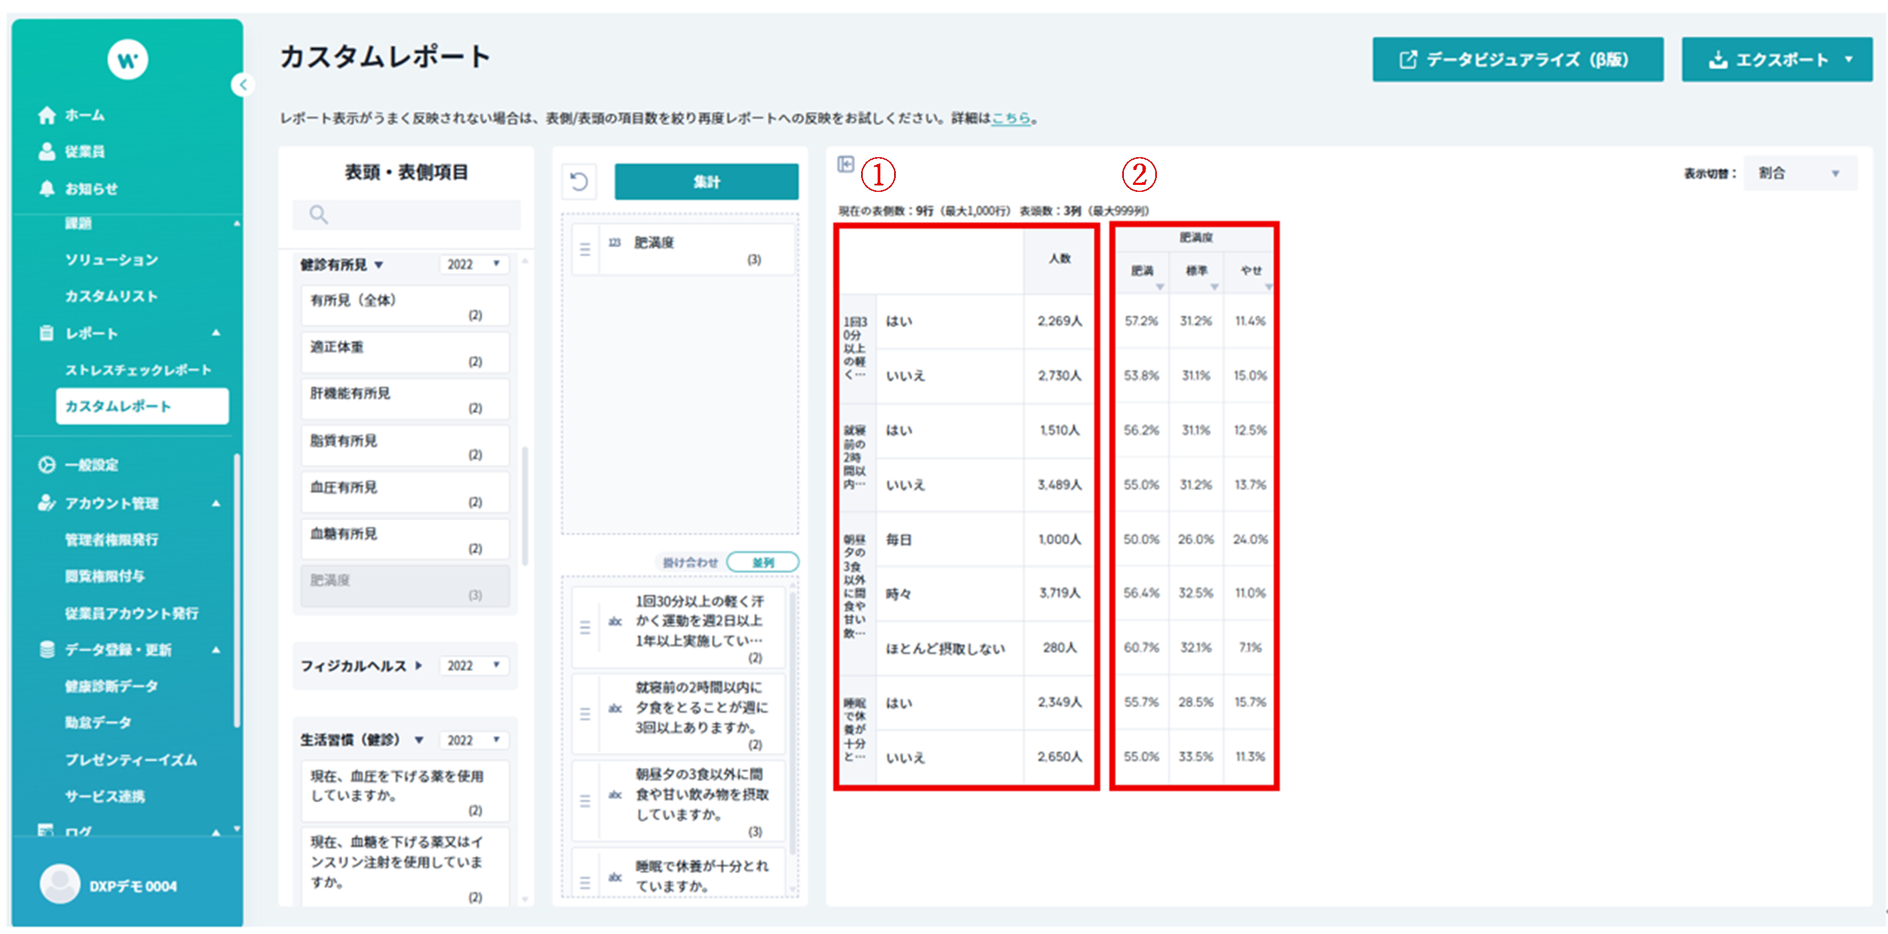Click the user-edit icon beside アカウント管理
The width and height of the screenshot is (1888, 934).
pyautogui.click(x=47, y=502)
